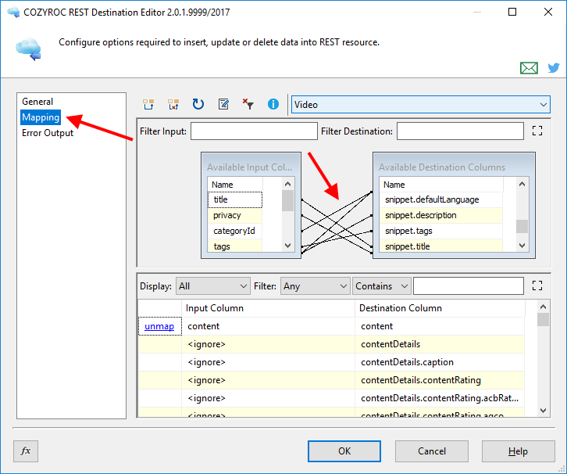Open the Contains operator dropdown
Screen dimensions: 567x474
click(381, 286)
